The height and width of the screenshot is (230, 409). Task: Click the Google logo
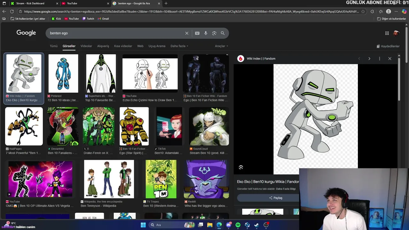[26, 33]
